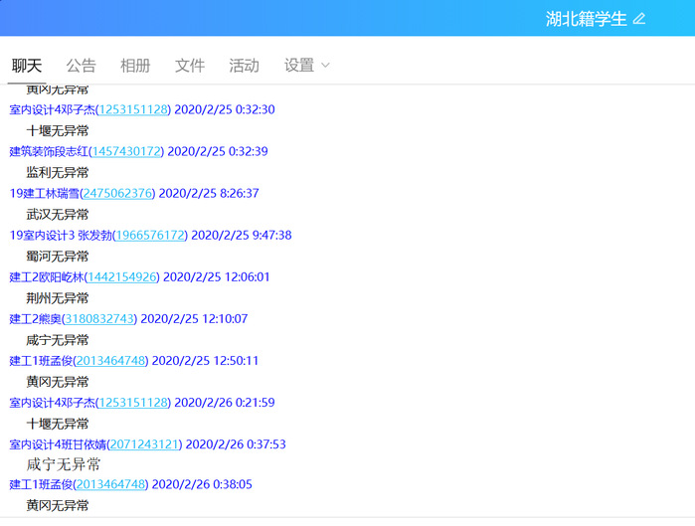Open QQ number link 1457430172
695x526 pixels.
tap(125, 151)
